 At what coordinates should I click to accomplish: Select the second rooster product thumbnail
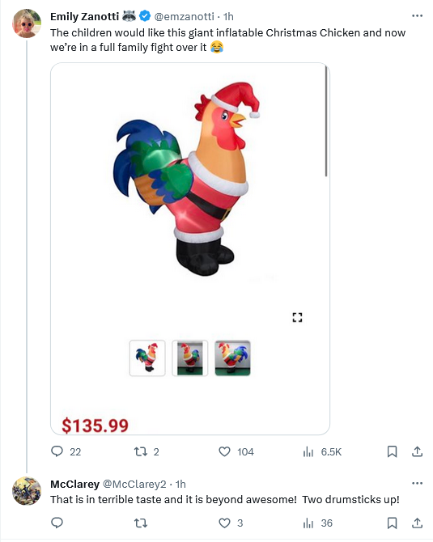(x=190, y=358)
